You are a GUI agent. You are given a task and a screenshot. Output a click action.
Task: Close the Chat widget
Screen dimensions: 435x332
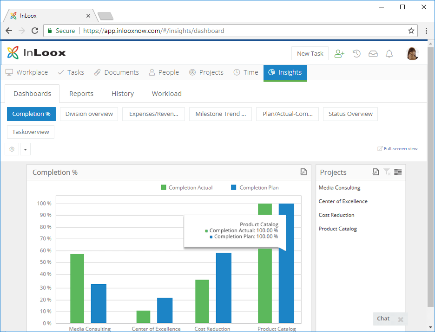[x=400, y=319]
